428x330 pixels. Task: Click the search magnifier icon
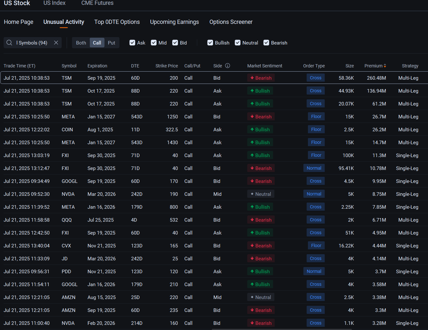pyautogui.click(x=9, y=43)
